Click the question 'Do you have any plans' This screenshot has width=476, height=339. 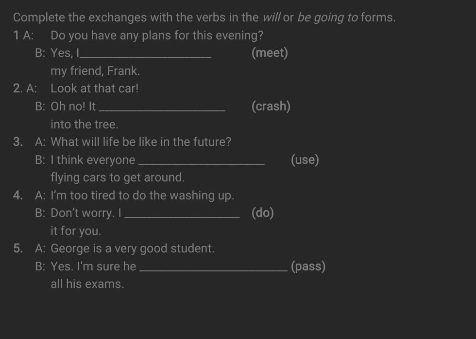point(157,36)
